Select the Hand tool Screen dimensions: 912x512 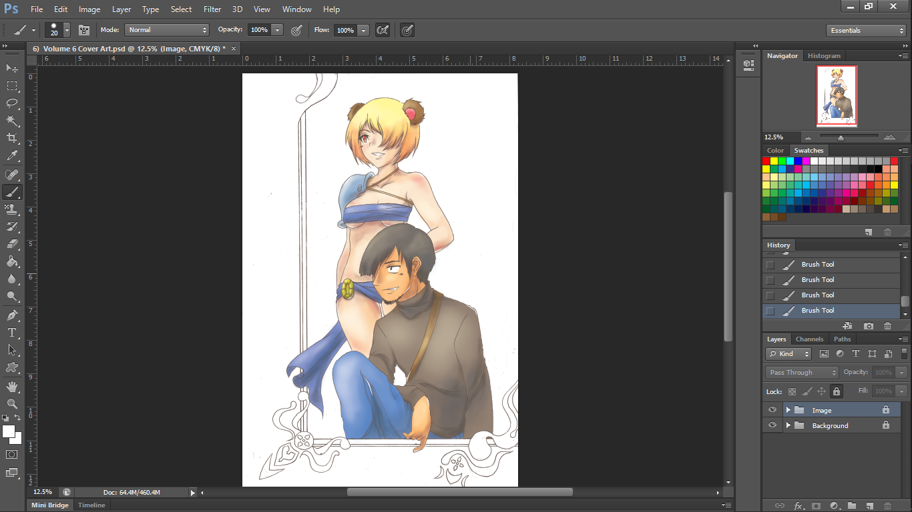point(12,387)
